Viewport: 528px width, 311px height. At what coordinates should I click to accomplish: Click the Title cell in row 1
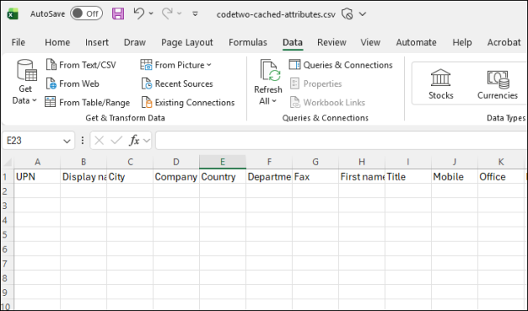click(408, 176)
